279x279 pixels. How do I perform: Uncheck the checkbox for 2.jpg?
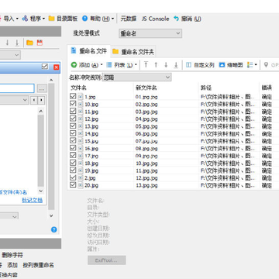[x=73, y=177]
